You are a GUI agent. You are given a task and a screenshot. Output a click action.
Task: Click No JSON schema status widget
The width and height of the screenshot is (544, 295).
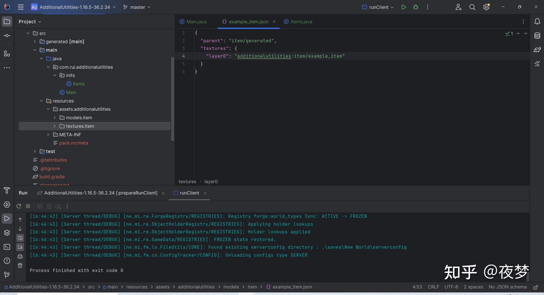507,287
